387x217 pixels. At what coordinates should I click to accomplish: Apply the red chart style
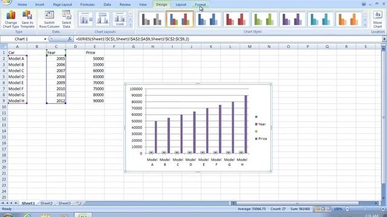(236, 19)
